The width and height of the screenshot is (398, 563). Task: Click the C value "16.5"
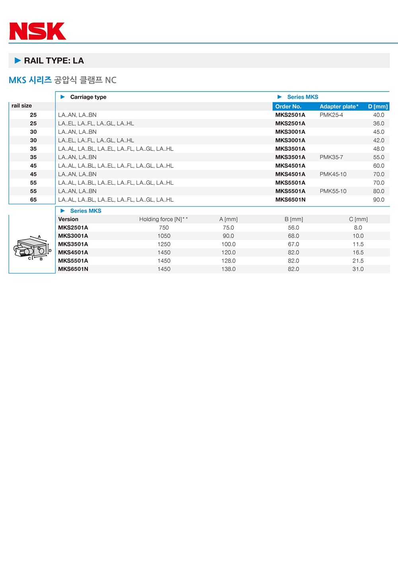(358, 253)
